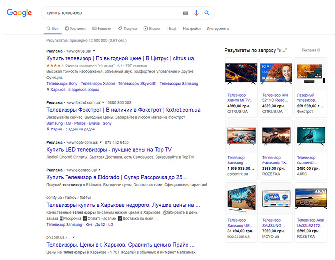
Task: Click Телевизор Panasonic TX product title
Action: [x=275, y=160]
